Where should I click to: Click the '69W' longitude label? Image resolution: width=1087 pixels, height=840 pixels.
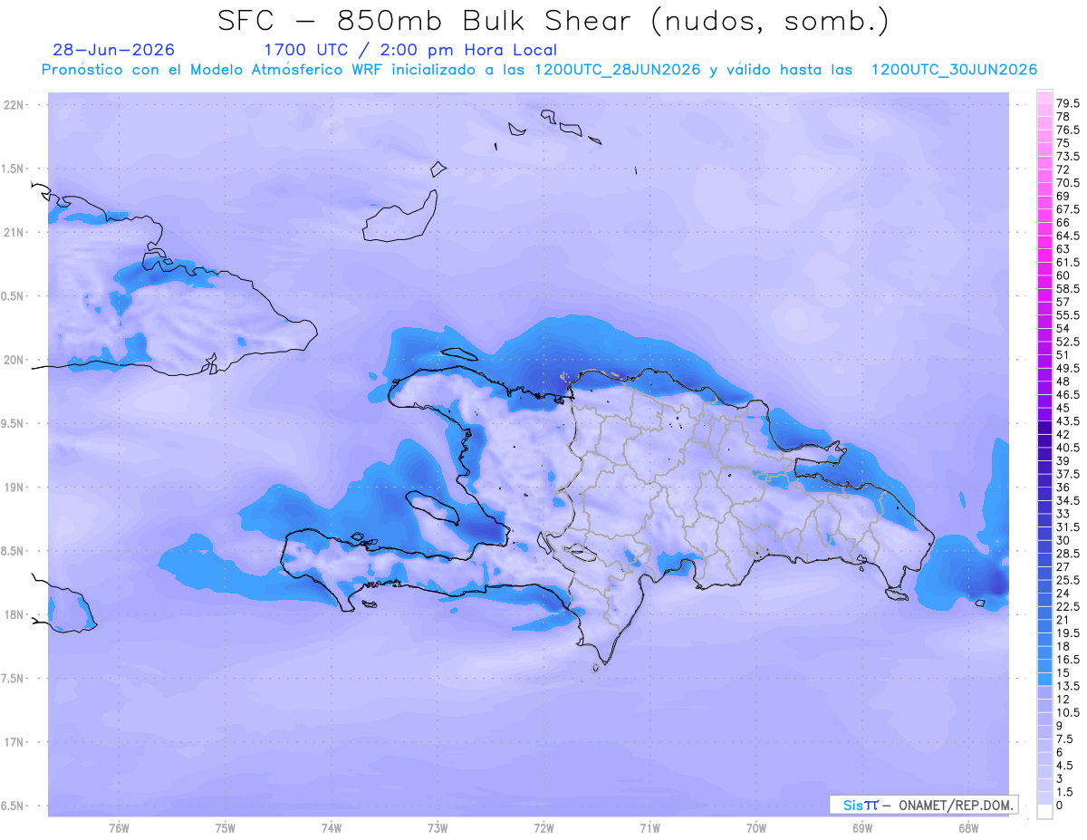[862, 827]
